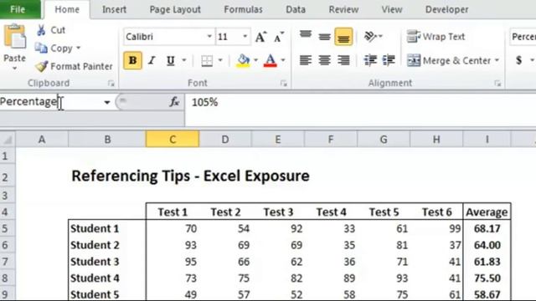The width and height of the screenshot is (536, 301).
Task: Select the 68.17 average cell
Action: 487,228
